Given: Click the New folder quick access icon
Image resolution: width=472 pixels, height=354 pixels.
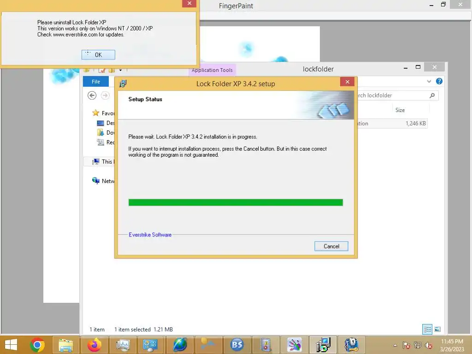Looking at the screenshot, I should pyautogui.click(x=112, y=70).
